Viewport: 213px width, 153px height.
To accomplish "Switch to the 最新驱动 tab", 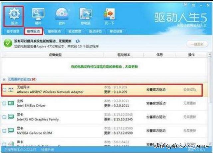I will [54, 31].
